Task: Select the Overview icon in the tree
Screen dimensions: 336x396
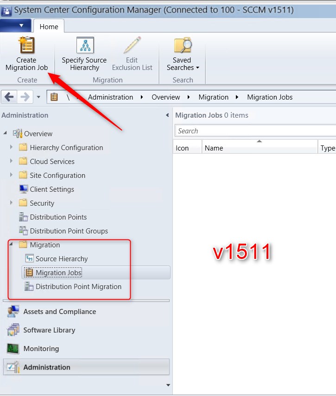Action: [x=18, y=133]
